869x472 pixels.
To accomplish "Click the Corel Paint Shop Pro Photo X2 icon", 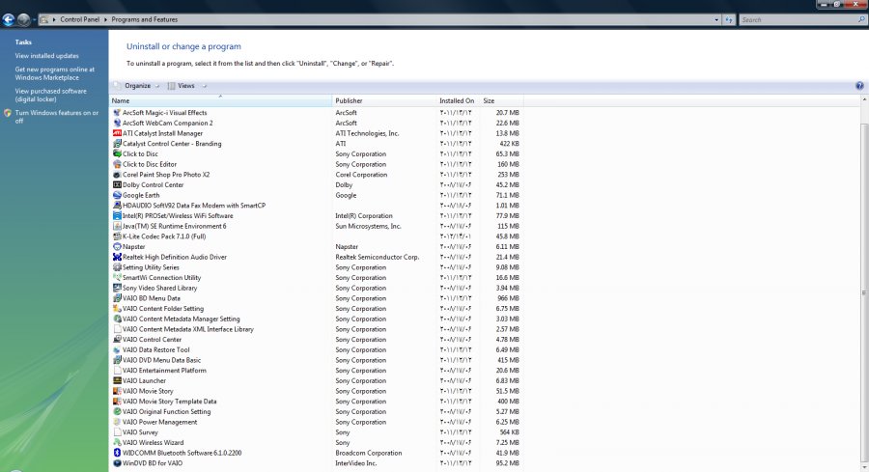I will pos(117,175).
